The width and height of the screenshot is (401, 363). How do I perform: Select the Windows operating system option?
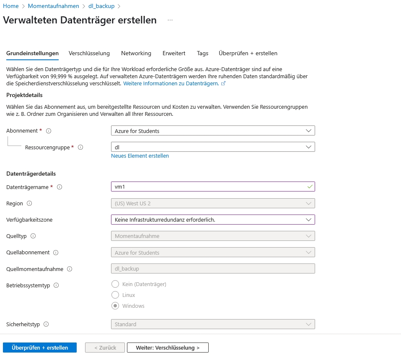tap(115, 306)
